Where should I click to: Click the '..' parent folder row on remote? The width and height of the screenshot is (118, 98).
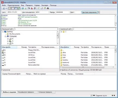pos(87,50)
